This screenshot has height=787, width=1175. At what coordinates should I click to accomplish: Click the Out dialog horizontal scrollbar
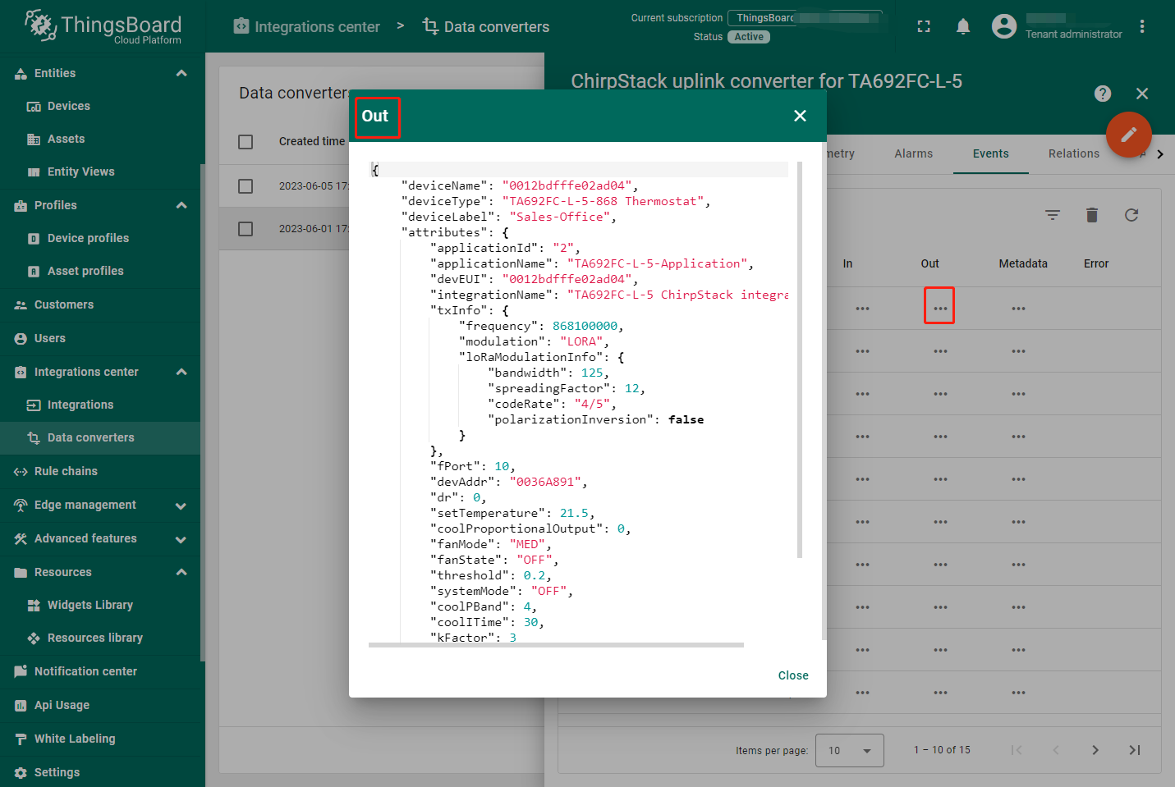[556, 645]
